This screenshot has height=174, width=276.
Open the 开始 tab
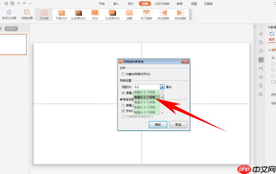click(102, 4)
